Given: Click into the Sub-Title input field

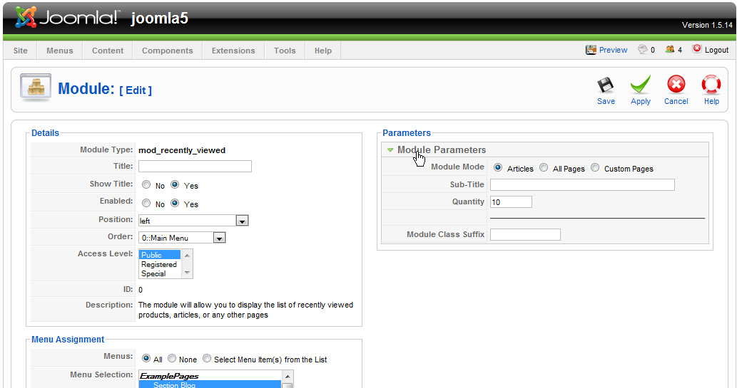Looking at the screenshot, I should (x=582, y=185).
